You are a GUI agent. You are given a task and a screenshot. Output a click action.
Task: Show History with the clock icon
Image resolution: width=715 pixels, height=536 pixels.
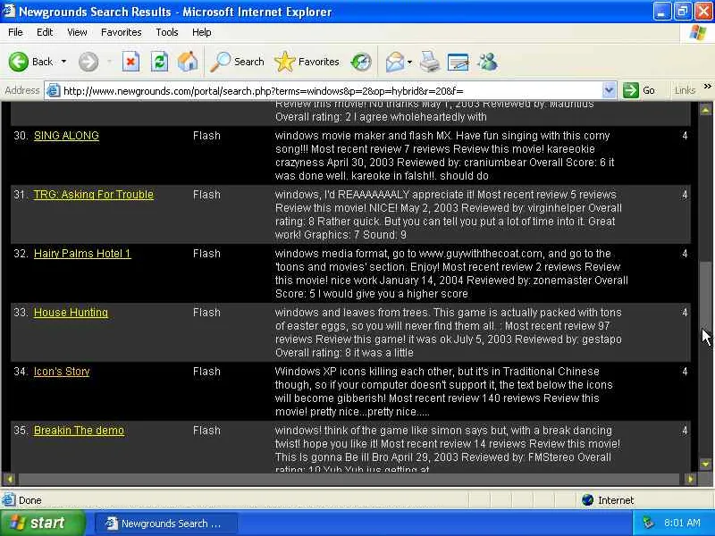coord(361,62)
